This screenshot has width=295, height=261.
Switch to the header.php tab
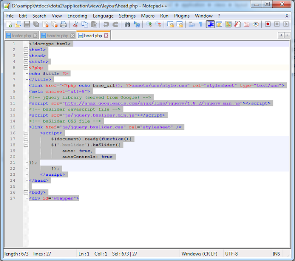57,36
